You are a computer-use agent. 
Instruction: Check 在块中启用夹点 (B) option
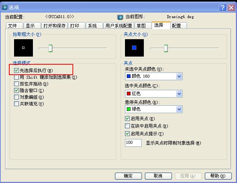point(127,126)
